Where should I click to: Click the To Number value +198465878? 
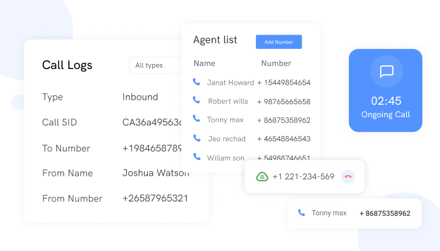(152, 148)
